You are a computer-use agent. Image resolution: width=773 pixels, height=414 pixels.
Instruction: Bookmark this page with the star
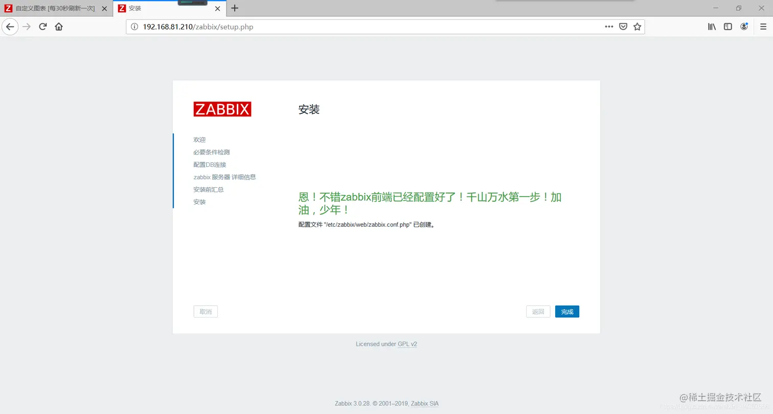click(x=637, y=27)
